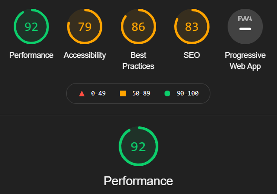Click the orange square legend icon
The height and width of the screenshot is (194, 277).
click(123, 93)
